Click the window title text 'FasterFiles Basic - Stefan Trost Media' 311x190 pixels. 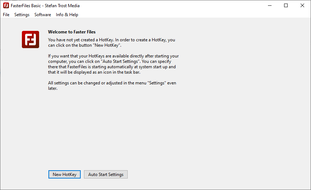pyautogui.click(x=46, y=6)
